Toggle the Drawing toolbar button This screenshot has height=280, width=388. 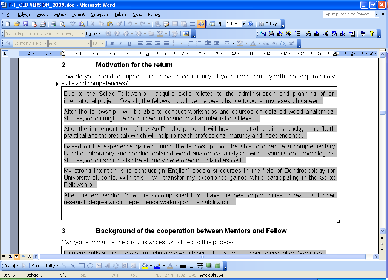(x=201, y=24)
